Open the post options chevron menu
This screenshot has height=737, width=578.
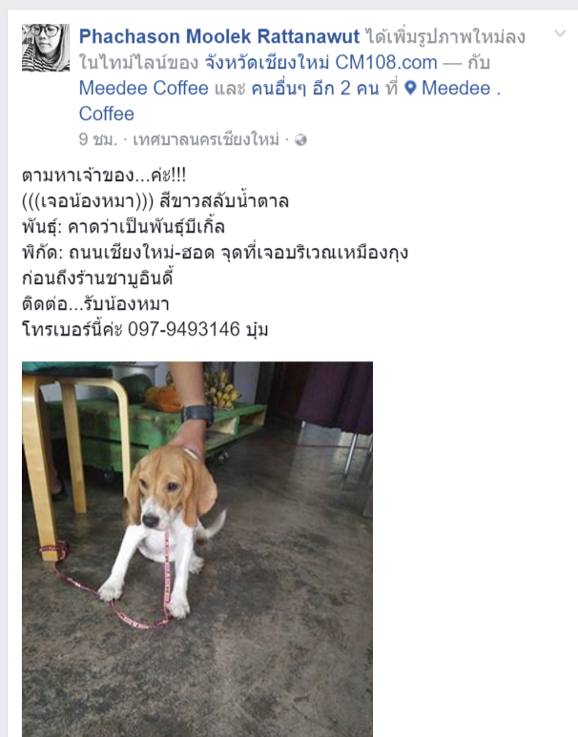click(x=560, y=33)
